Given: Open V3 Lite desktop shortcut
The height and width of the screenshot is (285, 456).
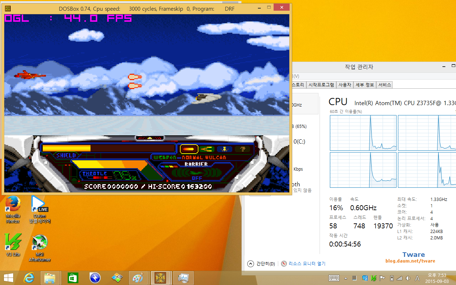Looking at the screenshot, I should (13, 245).
